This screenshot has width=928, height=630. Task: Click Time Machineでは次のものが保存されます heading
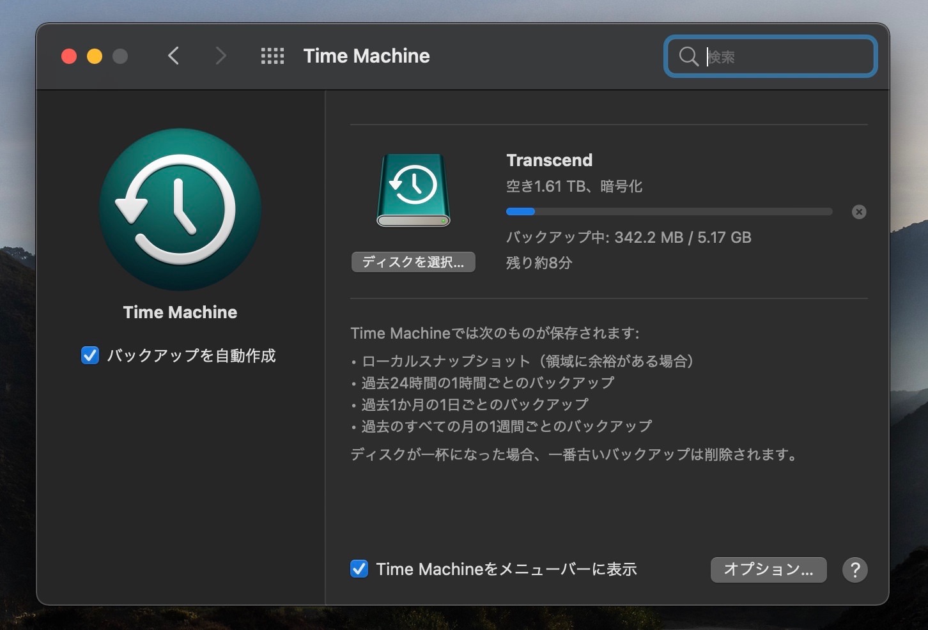point(495,333)
